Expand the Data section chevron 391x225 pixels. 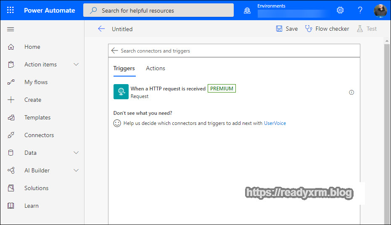(76, 153)
